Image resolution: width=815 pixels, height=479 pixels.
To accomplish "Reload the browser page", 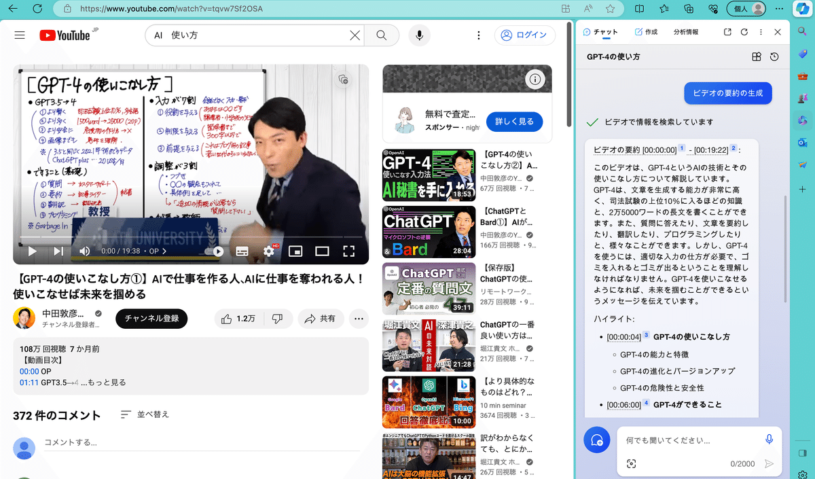I will (x=37, y=9).
